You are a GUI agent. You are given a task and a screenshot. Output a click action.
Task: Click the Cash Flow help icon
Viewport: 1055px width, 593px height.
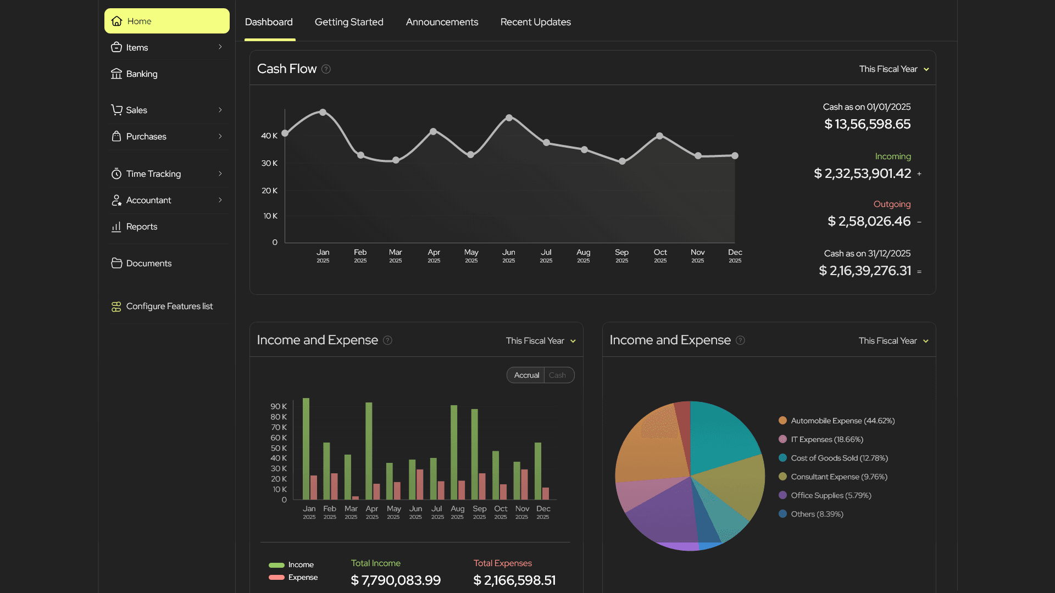point(326,69)
